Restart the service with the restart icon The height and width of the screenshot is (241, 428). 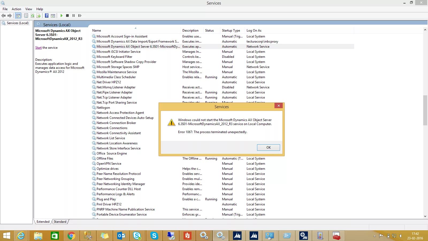pos(80,16)
